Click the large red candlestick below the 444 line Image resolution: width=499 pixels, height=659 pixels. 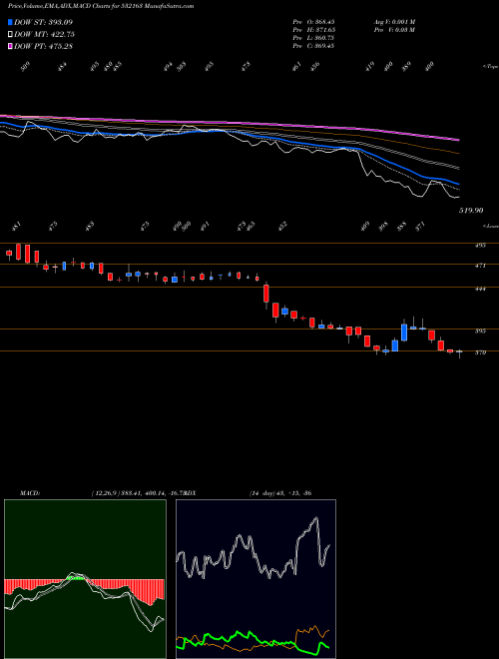(x=265, y=294)
